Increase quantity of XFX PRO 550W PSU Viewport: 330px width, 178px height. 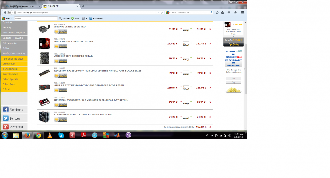click(x=191, y=28)
